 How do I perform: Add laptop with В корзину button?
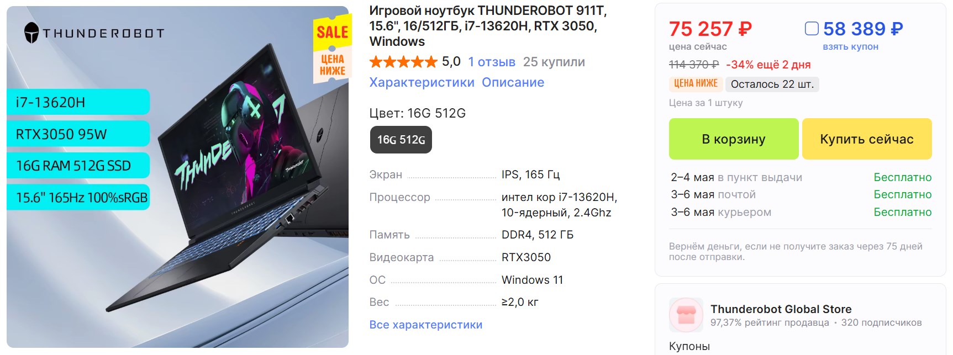point(734,139)
